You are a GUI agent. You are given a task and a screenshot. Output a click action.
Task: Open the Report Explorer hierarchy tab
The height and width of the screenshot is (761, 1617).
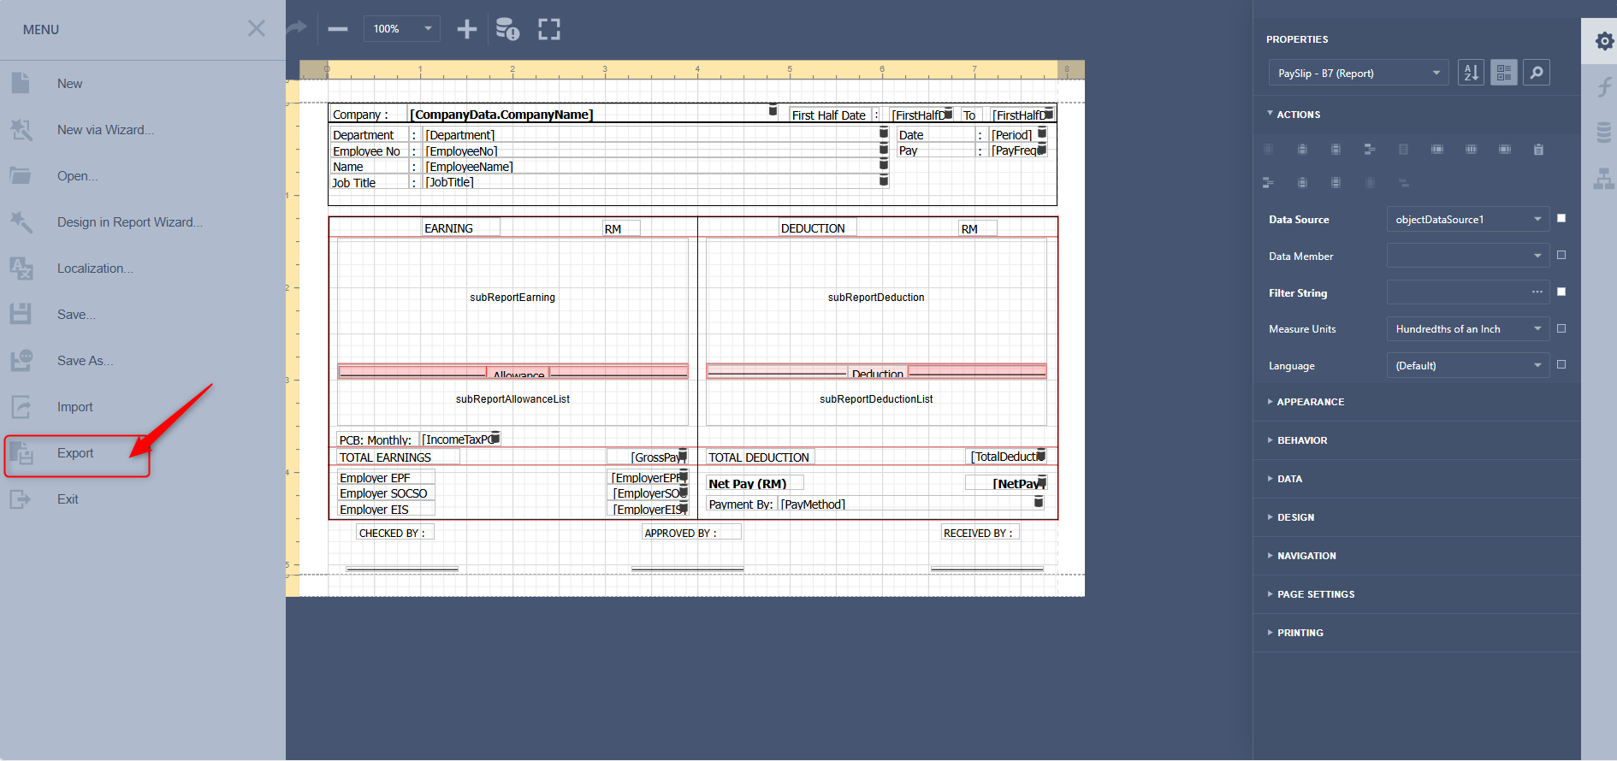click(x=1604, y=178)
